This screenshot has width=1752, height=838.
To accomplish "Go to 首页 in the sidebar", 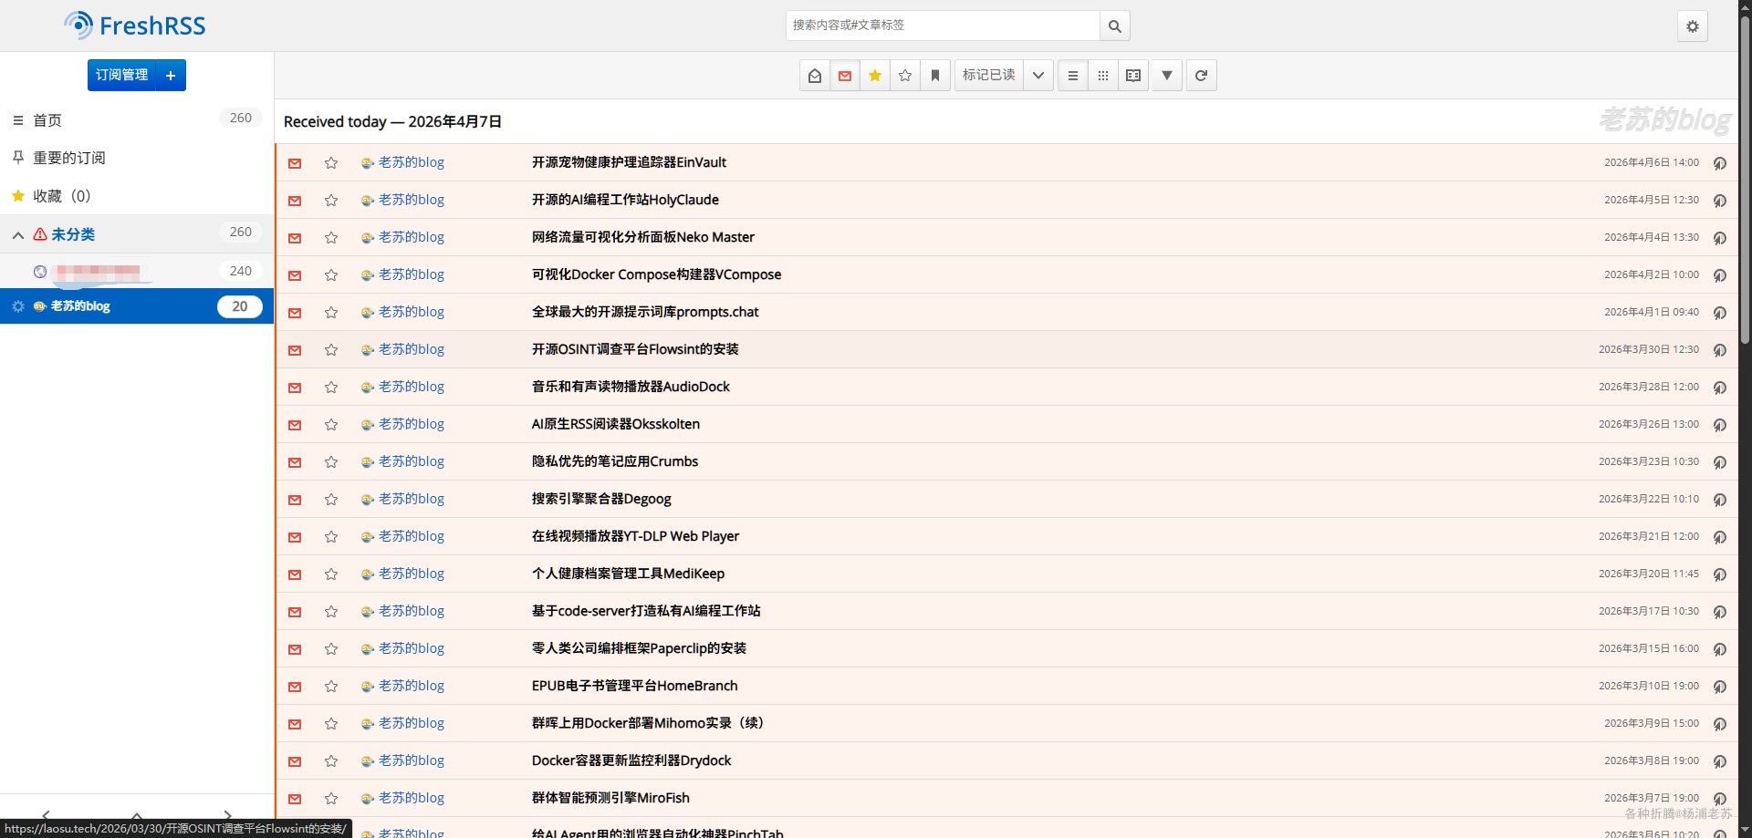I will (47, 120).
